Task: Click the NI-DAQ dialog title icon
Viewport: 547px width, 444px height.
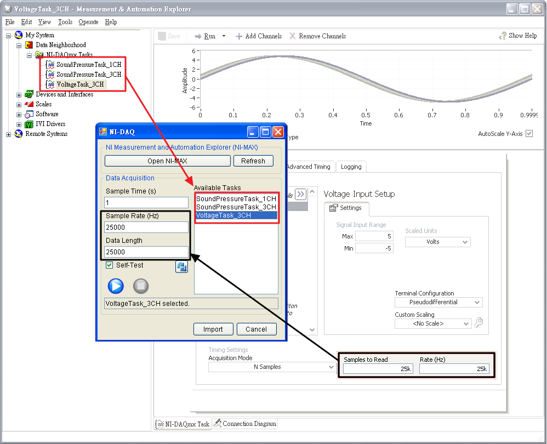Action: (x=103, y=132)
